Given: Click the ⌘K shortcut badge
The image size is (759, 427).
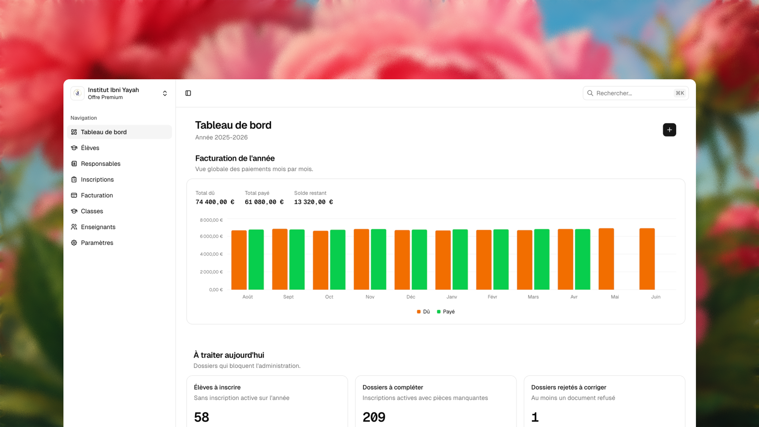Looking at the screenshot, I should (x=680, y=93).
